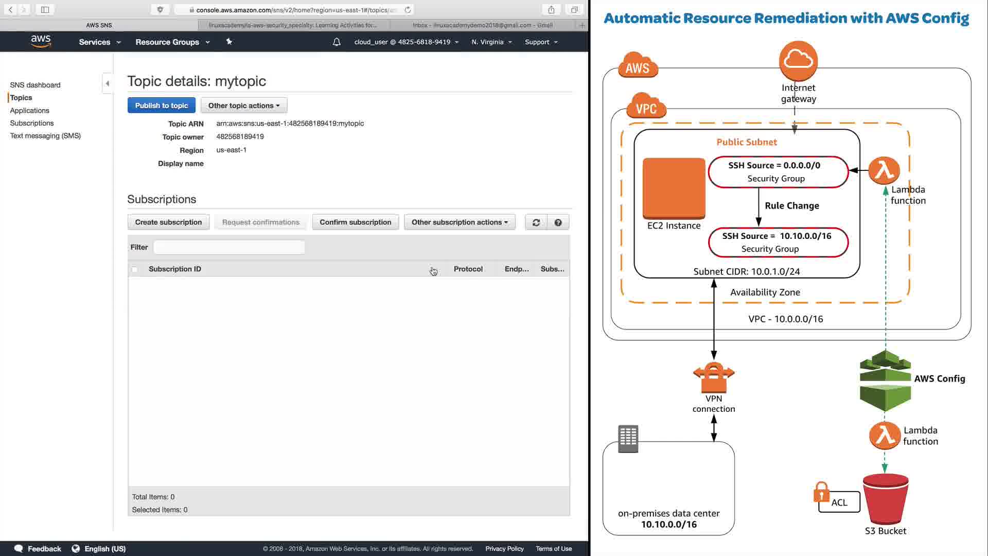Select all subscriptions checkbox
Image resolution: width=988 pixels, height=556 pixels.
[135, 269]
